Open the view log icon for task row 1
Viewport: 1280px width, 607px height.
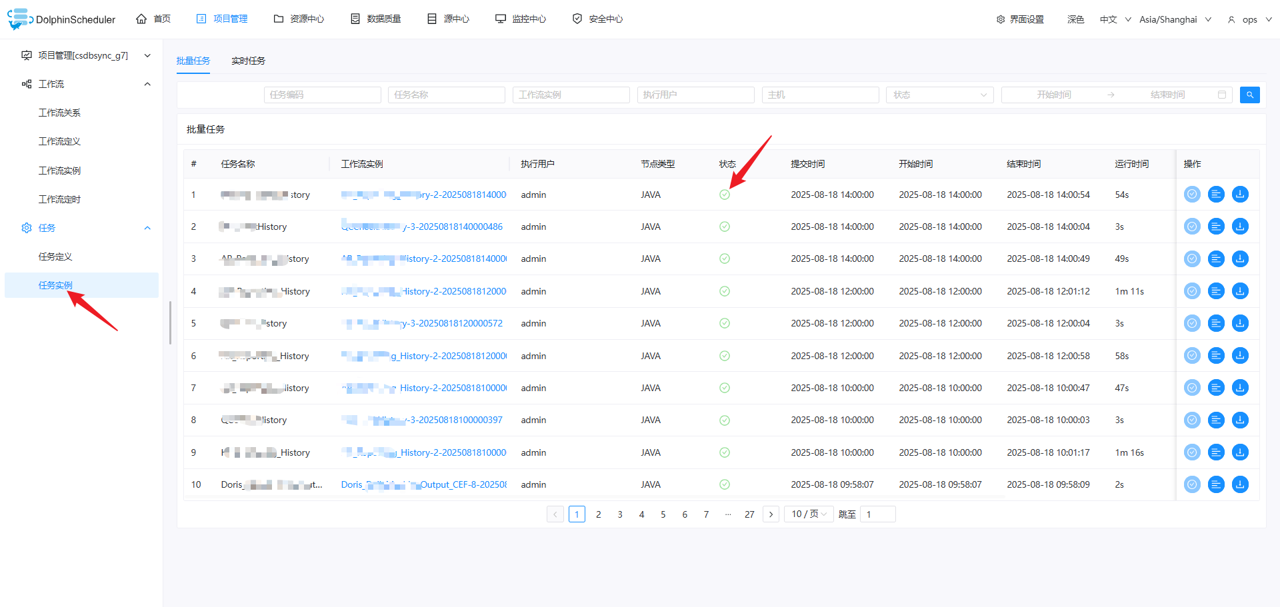tap(1216, 194)
